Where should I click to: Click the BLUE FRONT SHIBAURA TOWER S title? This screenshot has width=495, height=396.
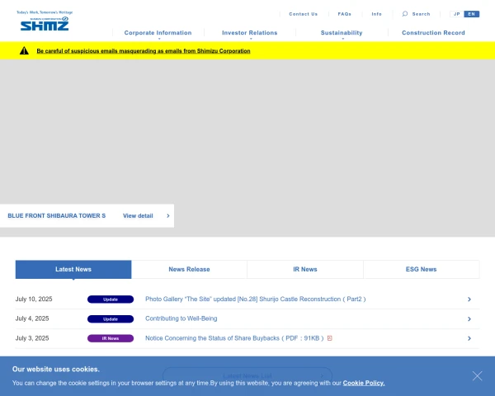click(56, 215)
